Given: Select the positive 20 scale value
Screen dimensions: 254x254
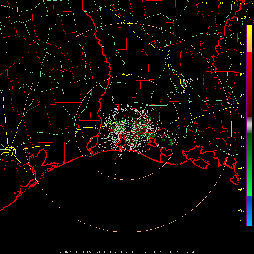Looking at the screenshot, I should (242, 106).
